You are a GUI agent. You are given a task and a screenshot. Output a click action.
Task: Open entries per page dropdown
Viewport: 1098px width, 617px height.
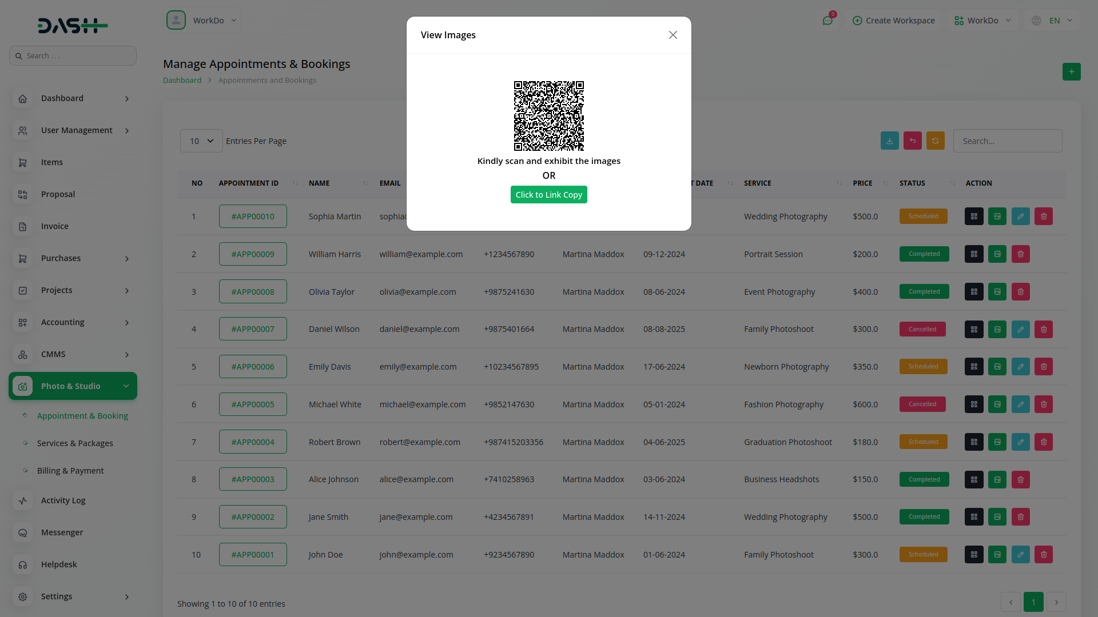click(x=201, y=141)
